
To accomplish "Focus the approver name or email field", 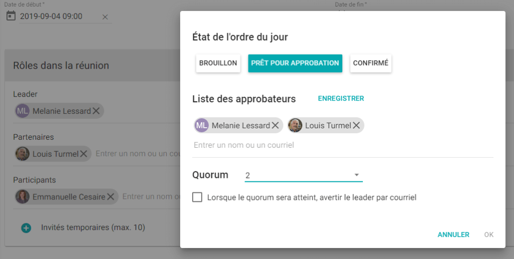I will coord(342,145).
